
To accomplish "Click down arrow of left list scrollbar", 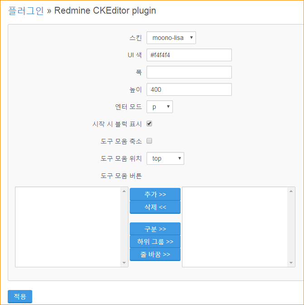I will point(124,263).
